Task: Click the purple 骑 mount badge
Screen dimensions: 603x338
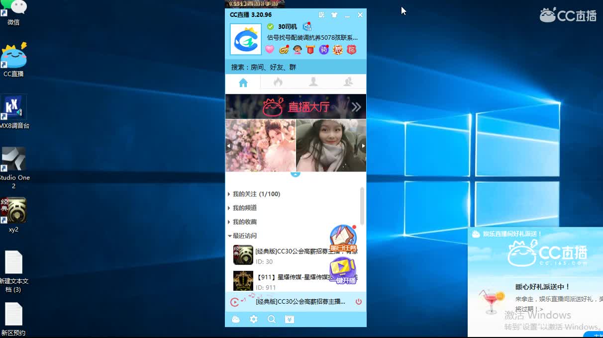Action: pyautogui.click(x=324, y=50)
